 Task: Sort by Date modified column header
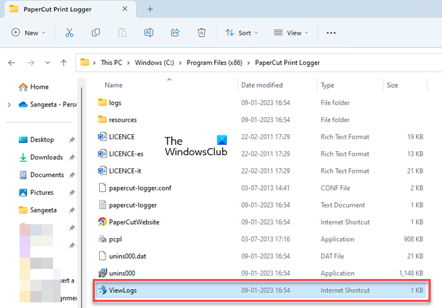pos(262,85)
